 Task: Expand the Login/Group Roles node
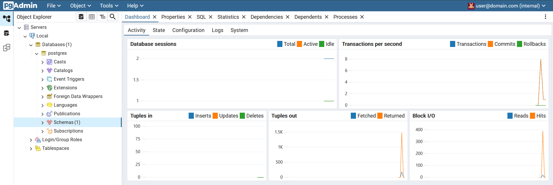(31, 140)
